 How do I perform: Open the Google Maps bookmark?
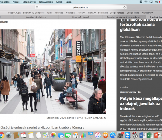133,13
